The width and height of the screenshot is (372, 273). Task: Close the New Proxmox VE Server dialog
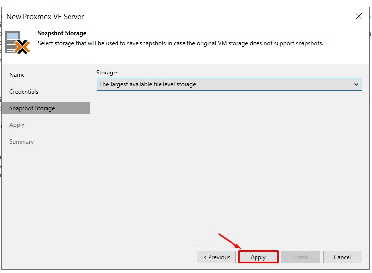tap(359, 16)
